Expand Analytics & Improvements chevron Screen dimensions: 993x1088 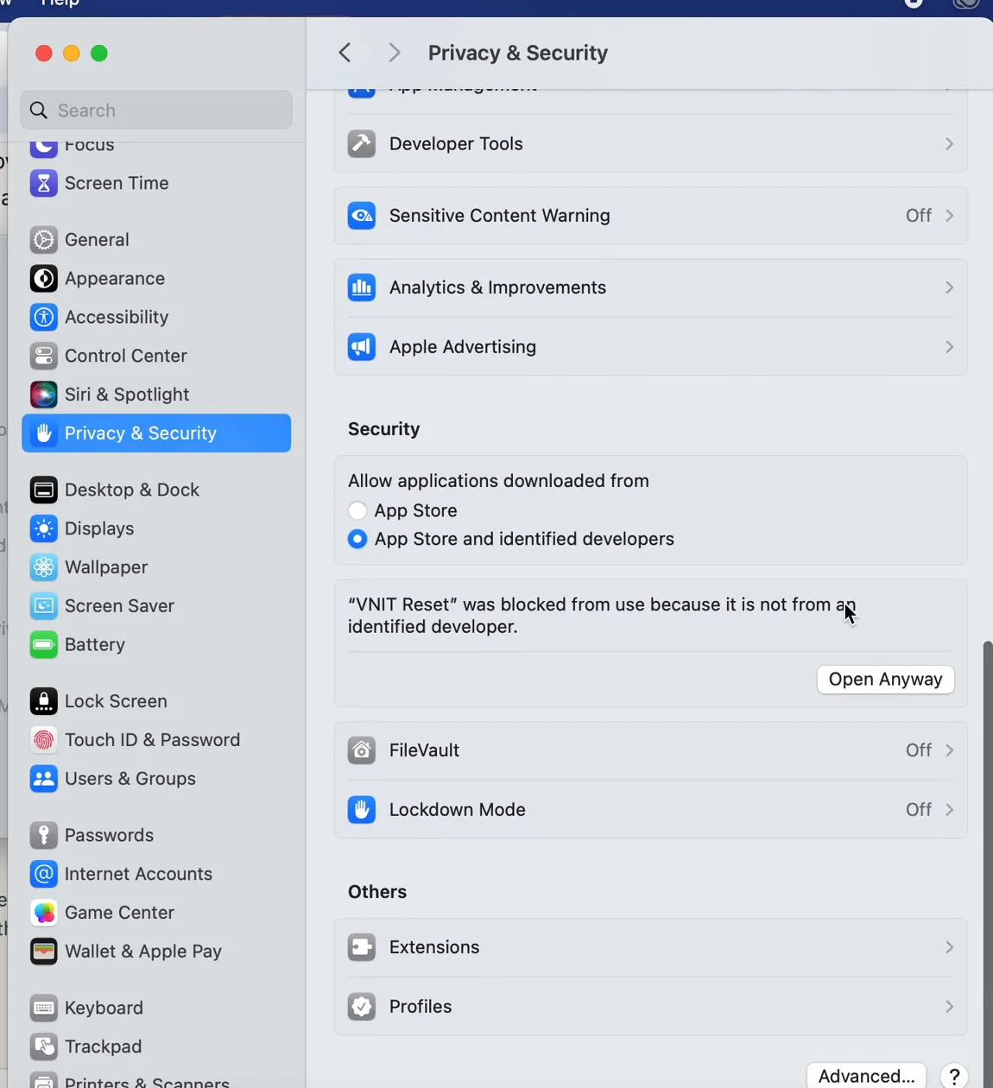(x=949, y=287)
